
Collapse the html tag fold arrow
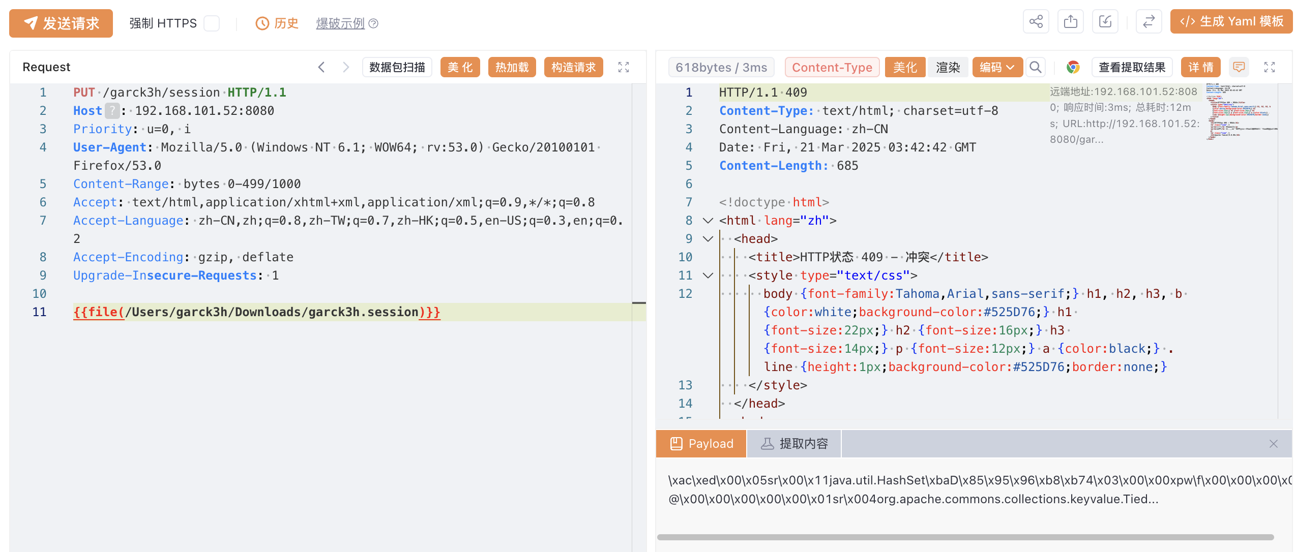(x=708, y=221)
